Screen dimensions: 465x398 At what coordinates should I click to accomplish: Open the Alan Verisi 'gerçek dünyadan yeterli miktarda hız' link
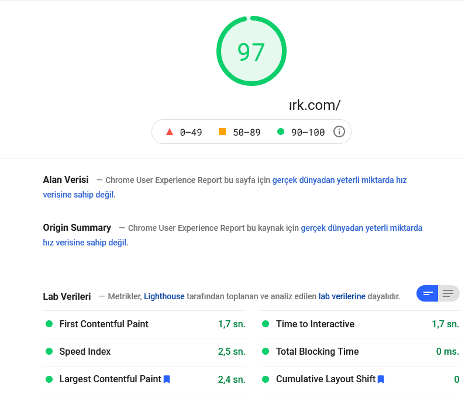click(339, 180)
